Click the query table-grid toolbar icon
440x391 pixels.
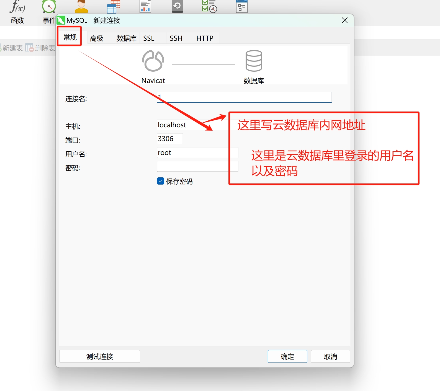tap(114, 7)
